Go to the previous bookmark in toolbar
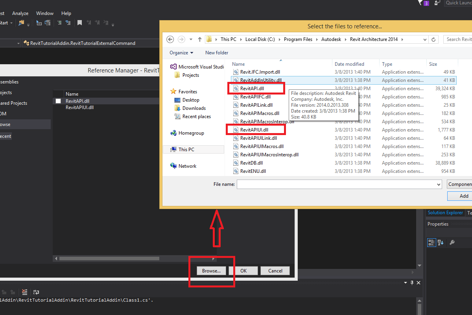 click(x=88, y=23)
